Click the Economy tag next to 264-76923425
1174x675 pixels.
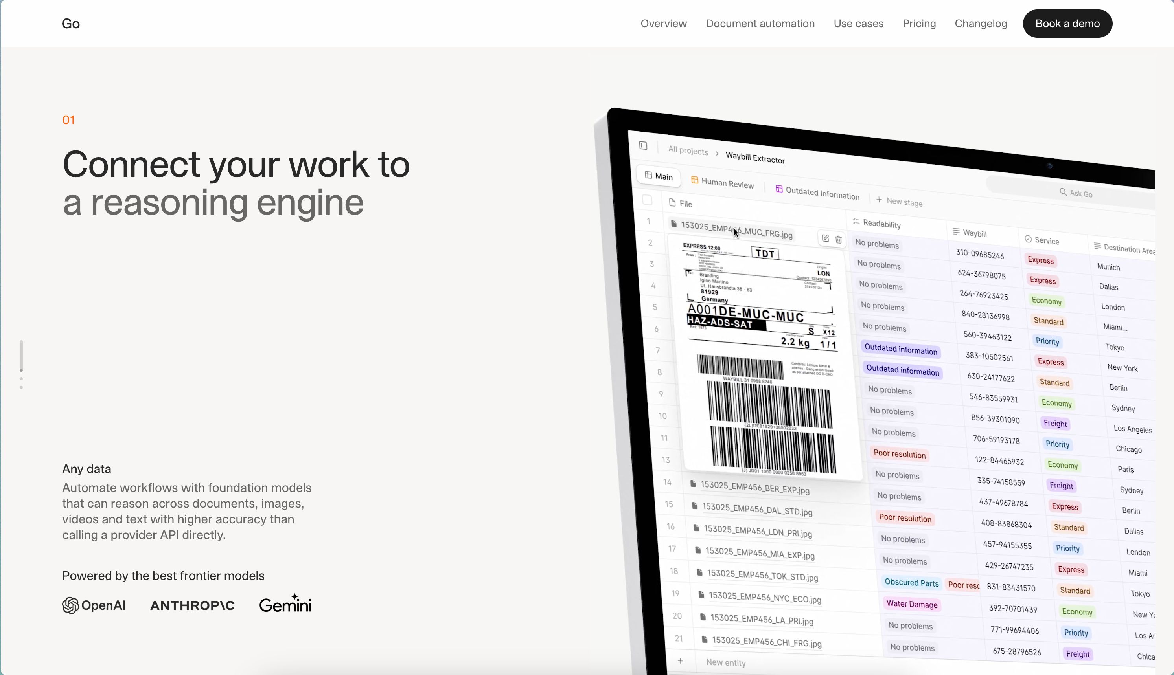point(1046,301)
